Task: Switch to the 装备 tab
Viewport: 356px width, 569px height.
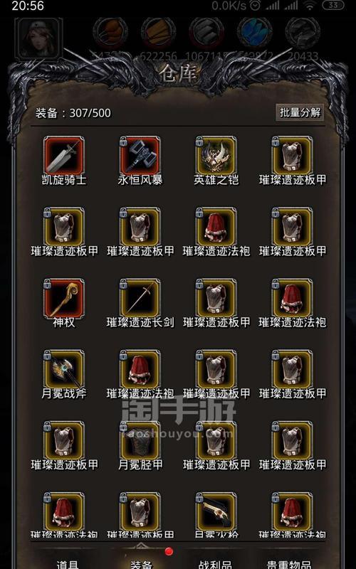Action: tap(142, 563)
